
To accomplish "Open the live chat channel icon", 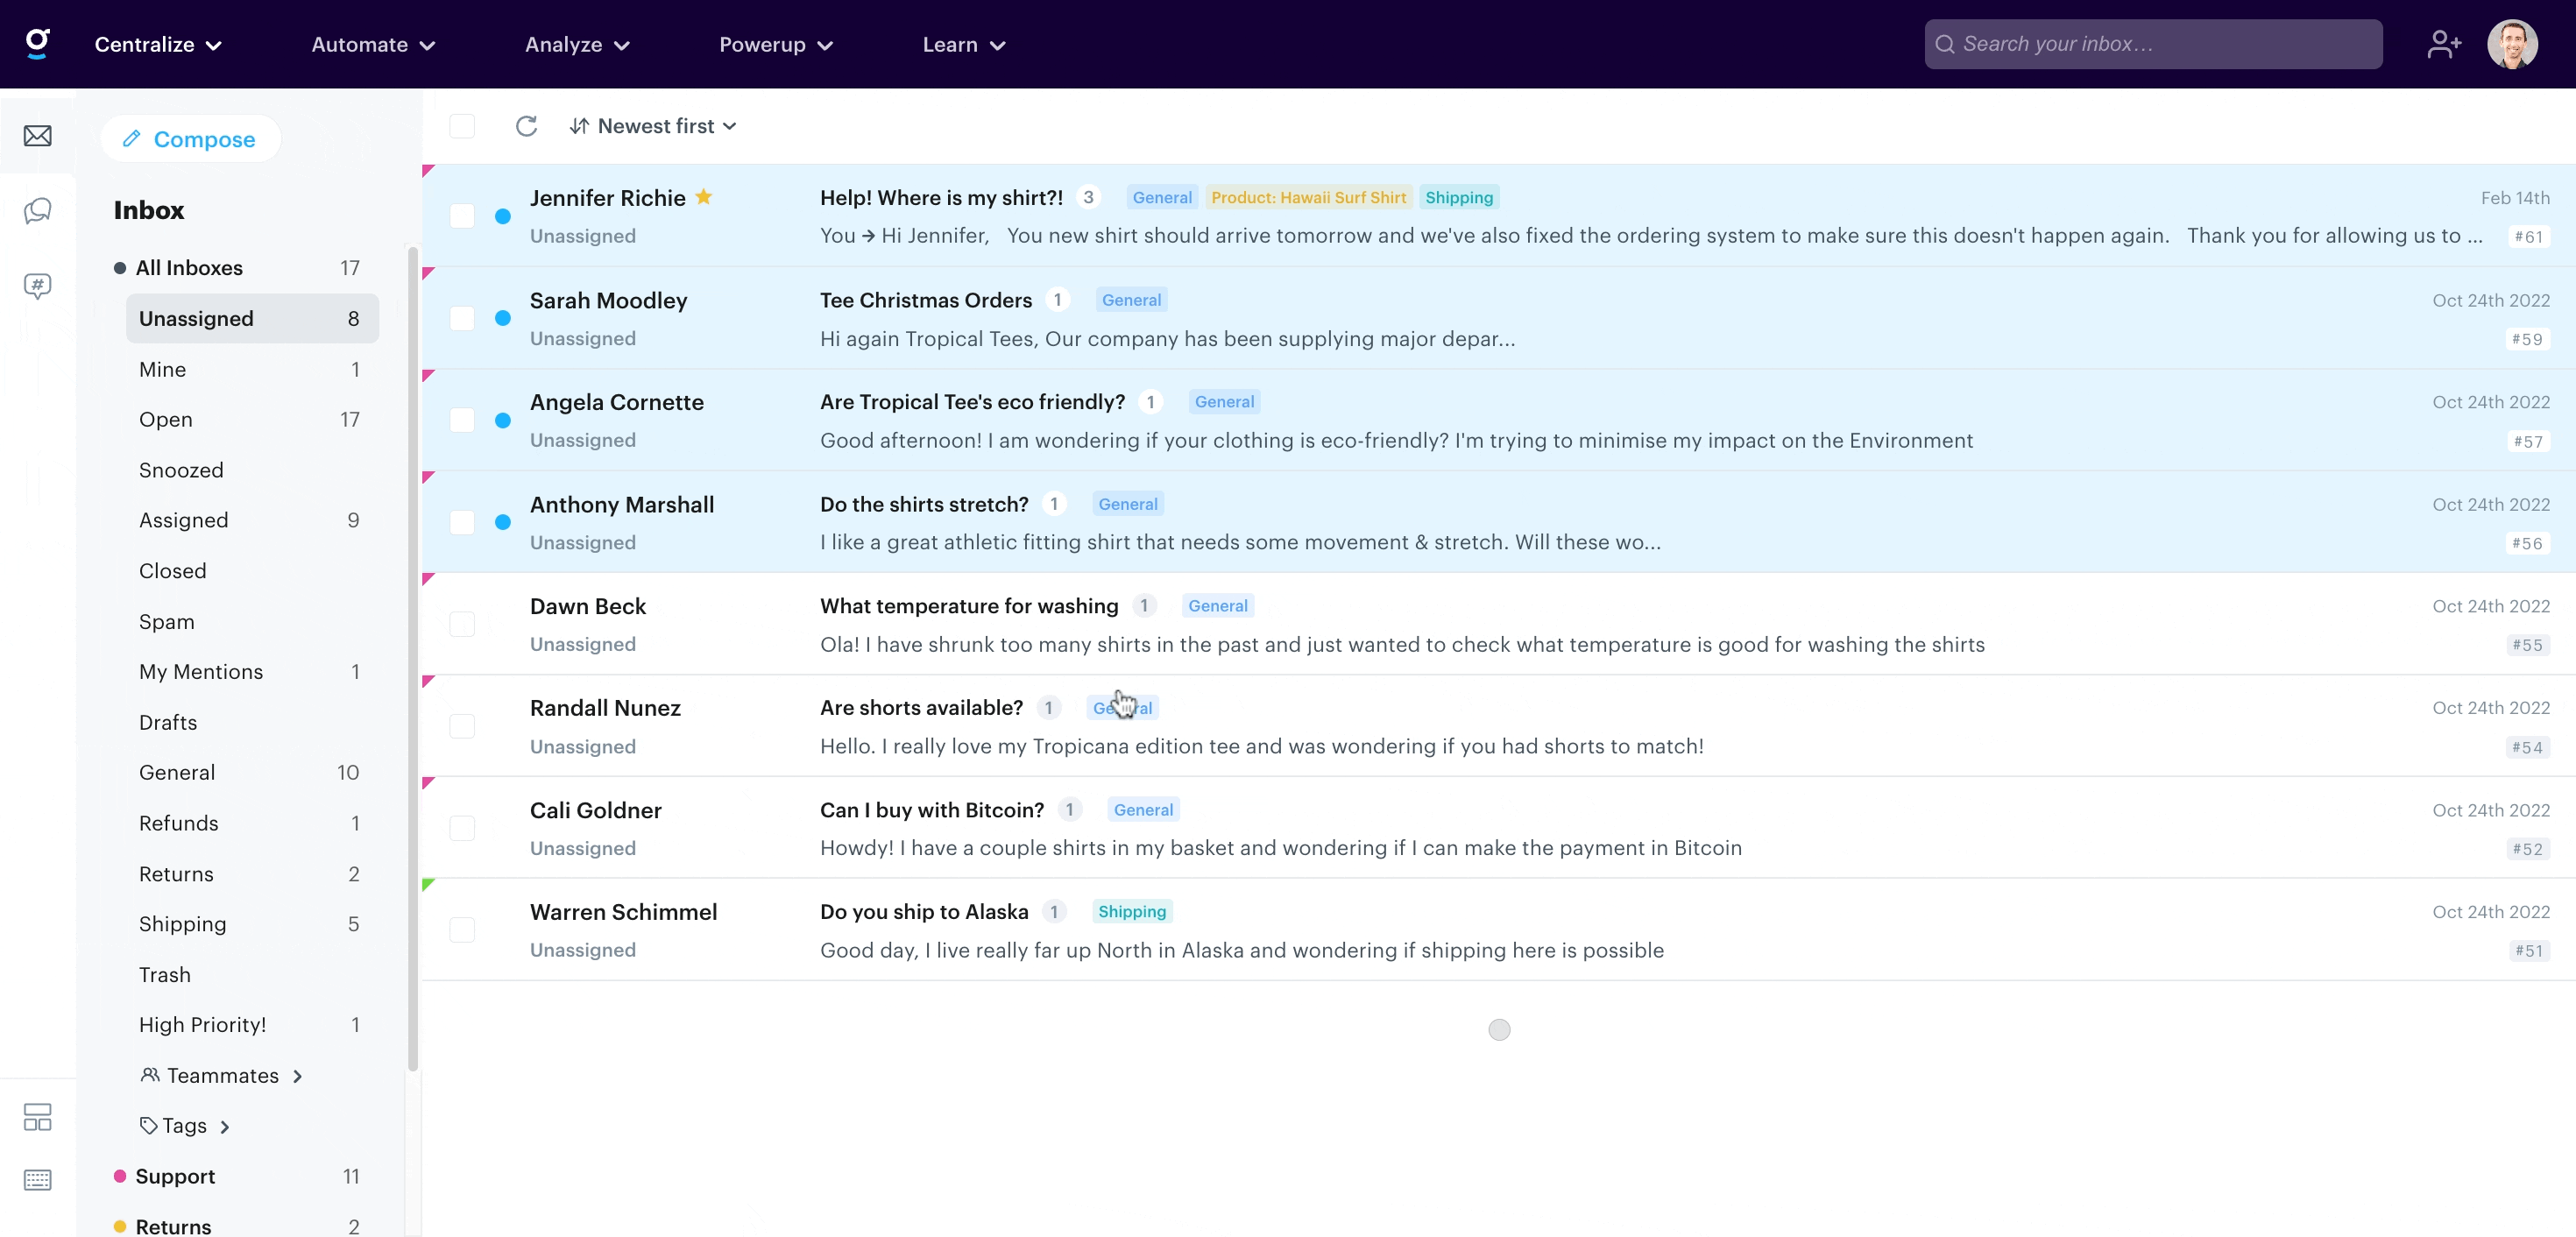I will coord(37,210).
